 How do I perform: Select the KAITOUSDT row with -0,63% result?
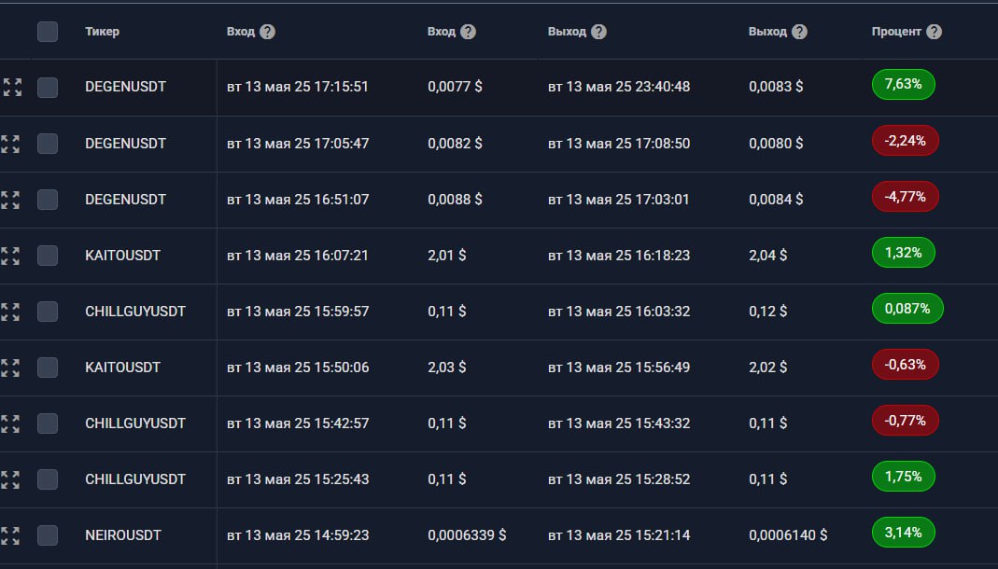48,368
